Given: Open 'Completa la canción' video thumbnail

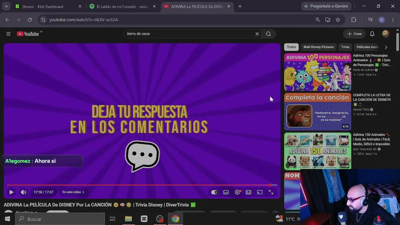Looking at the screenshot, I should (317, 112).
